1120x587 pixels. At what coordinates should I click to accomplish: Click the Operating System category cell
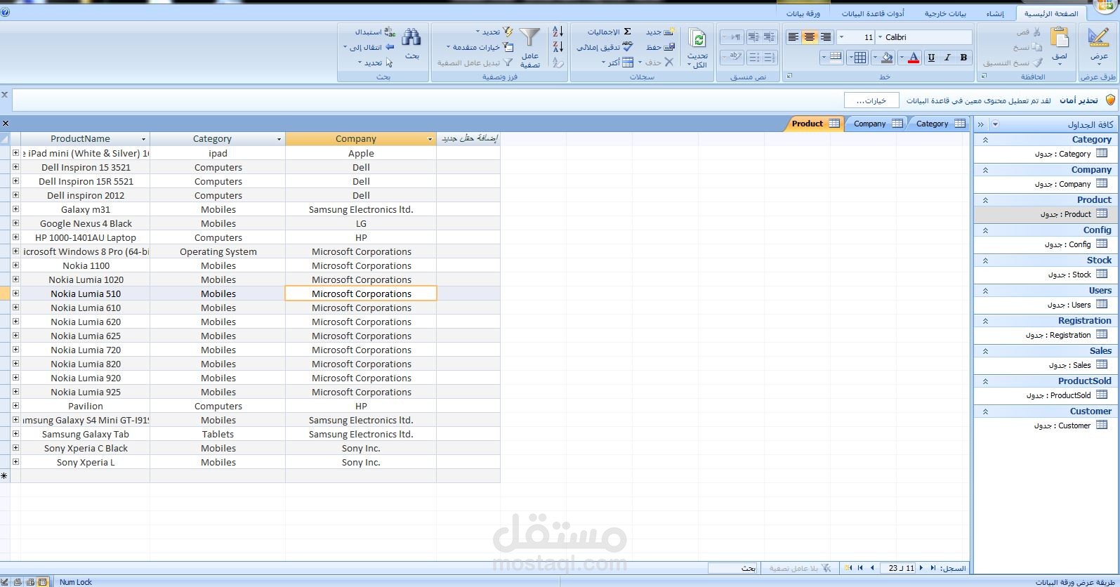pos(218,251)
